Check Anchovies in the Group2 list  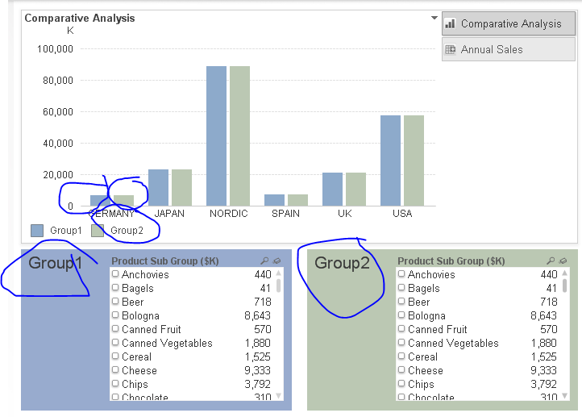coord(401,274)
